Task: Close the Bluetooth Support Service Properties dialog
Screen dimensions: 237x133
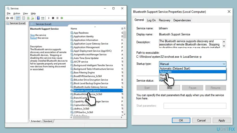Action: pos(229,12)
